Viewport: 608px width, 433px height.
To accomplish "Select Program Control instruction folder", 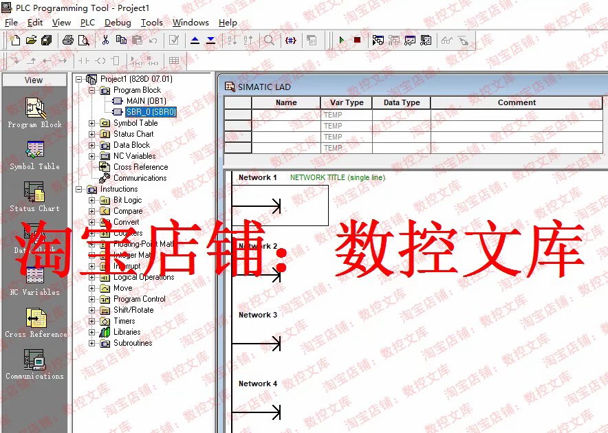I will coord(139,299).
